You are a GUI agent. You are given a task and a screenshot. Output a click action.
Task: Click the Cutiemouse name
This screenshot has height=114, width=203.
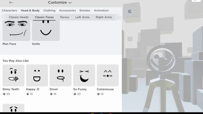point(105,89)
